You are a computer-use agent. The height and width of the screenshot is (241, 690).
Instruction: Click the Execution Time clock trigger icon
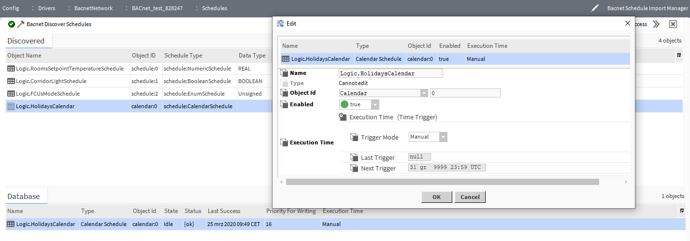click(x=343, y=117)
